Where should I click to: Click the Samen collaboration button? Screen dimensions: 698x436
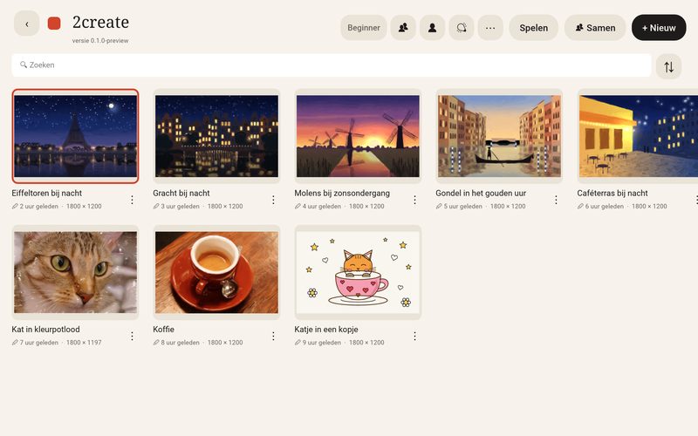[x=595, y=28]
